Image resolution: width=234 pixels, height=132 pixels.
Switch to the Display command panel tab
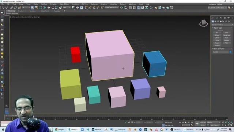pyautogui.click(x=229, y=18)
